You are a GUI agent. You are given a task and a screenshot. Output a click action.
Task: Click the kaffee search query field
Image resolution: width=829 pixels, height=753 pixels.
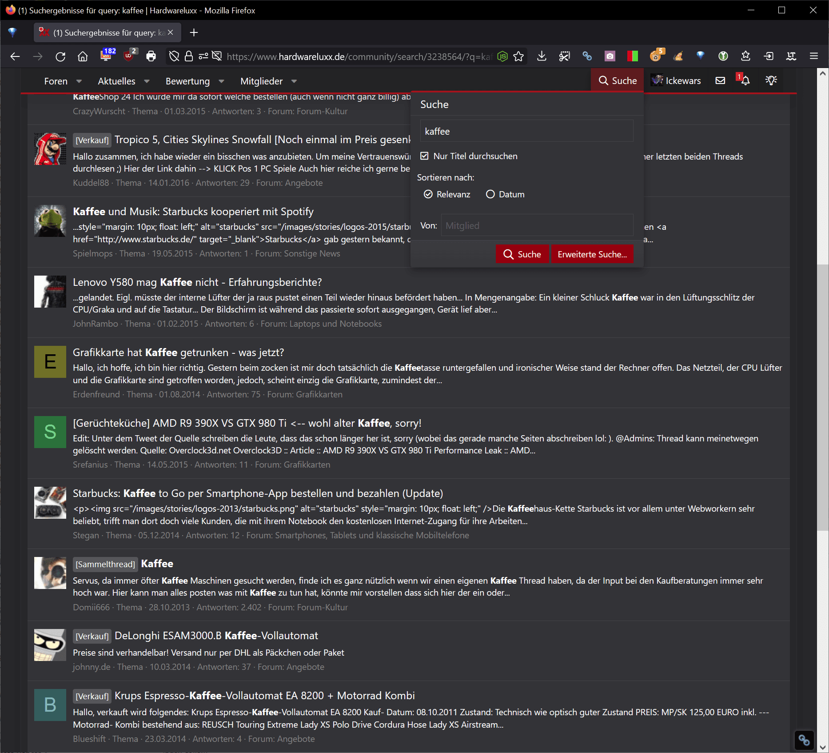tap(526, 131)
